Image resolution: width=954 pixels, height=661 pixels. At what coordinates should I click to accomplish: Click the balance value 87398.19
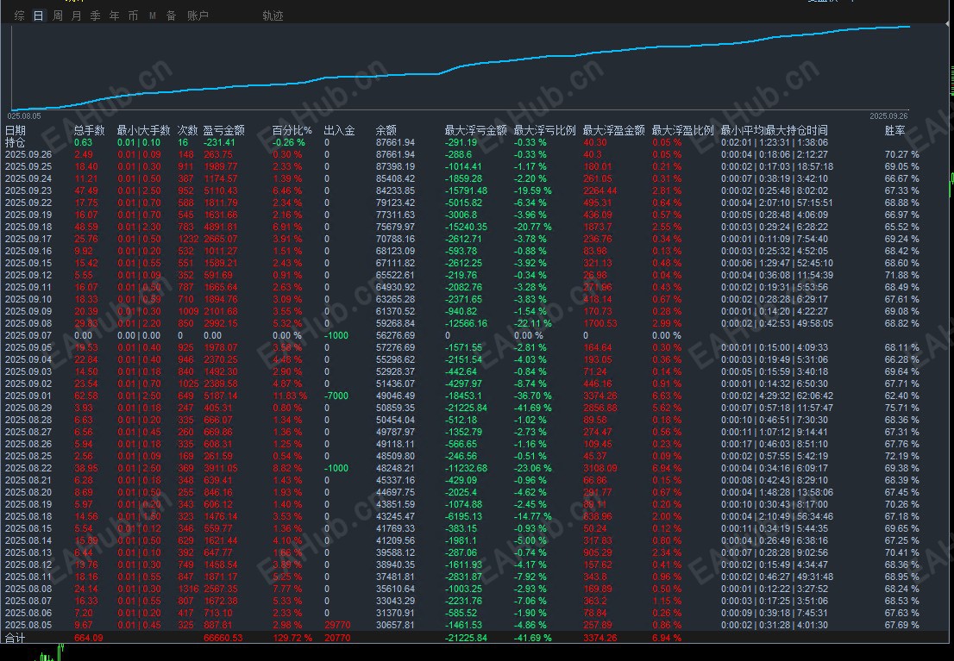click(x=395, y=166)
